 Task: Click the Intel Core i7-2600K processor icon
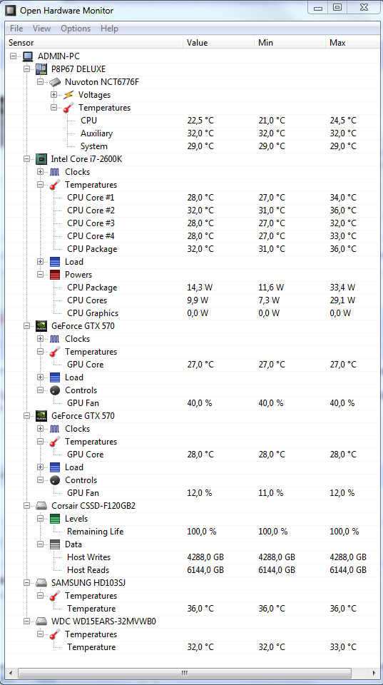click(x=41, y=159)
